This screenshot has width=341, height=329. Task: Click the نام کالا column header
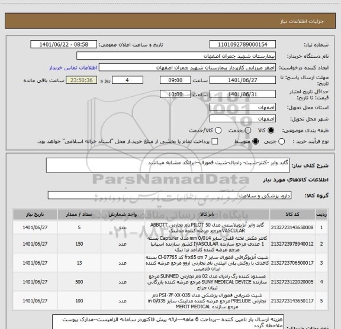click(x=207, y=214)
